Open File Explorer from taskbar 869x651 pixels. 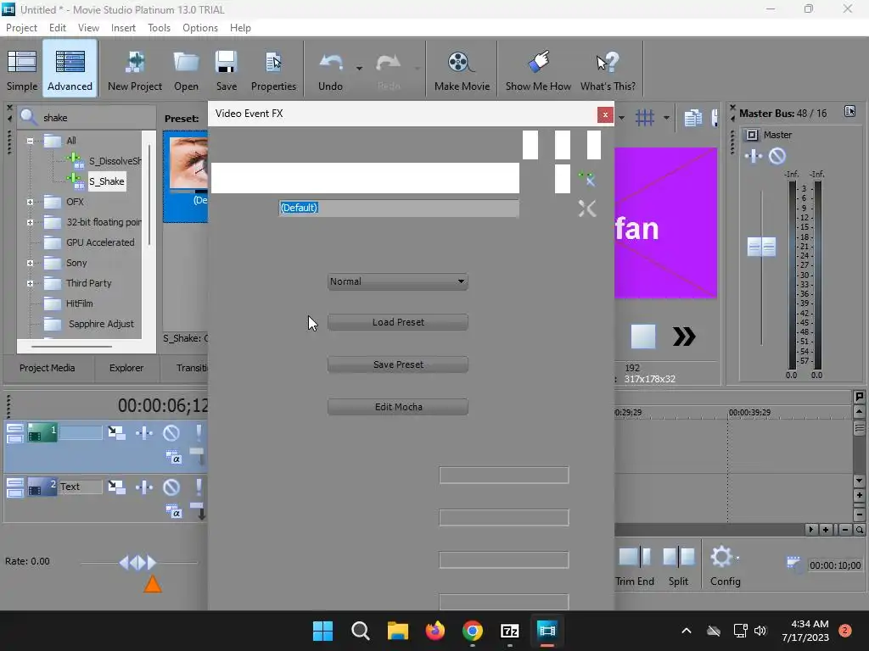[398, 631]
